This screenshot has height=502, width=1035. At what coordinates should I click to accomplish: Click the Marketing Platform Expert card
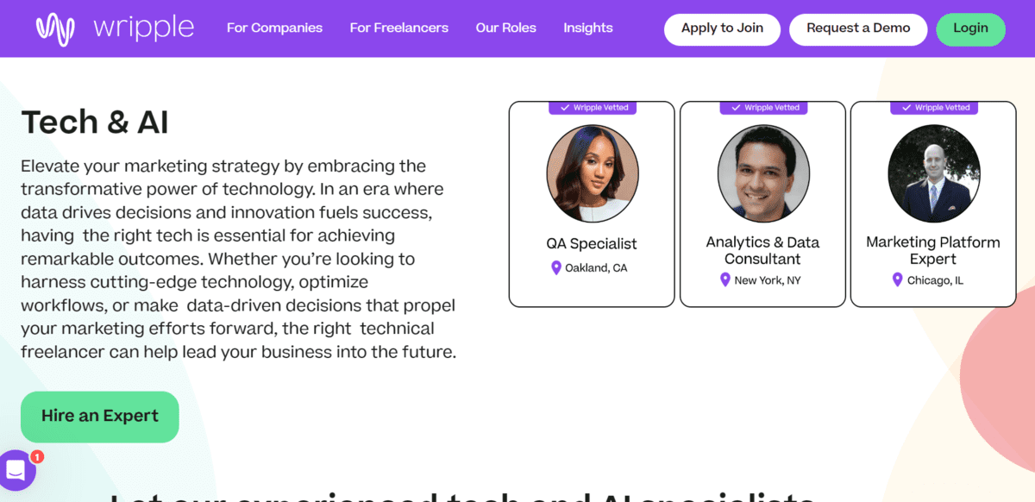pyautogui.click(x=933, y=204)
